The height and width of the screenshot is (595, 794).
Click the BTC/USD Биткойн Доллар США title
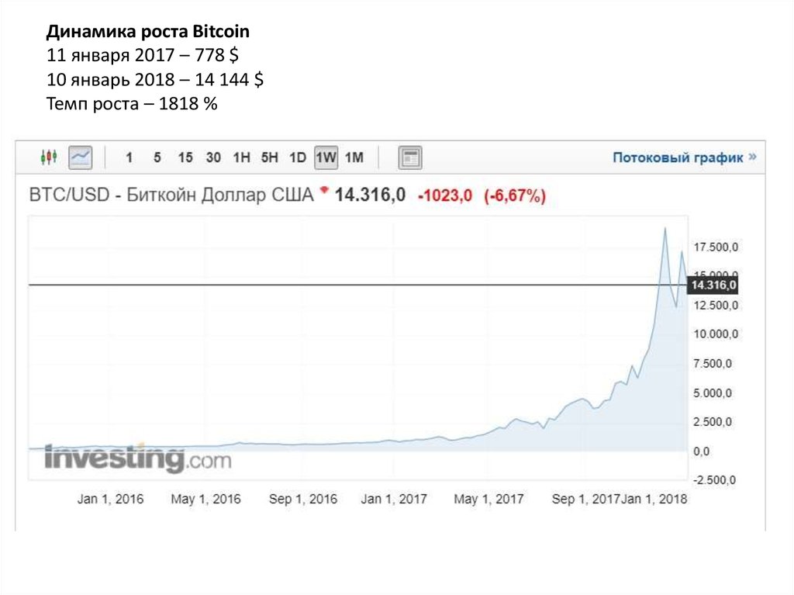pos(171,195)
